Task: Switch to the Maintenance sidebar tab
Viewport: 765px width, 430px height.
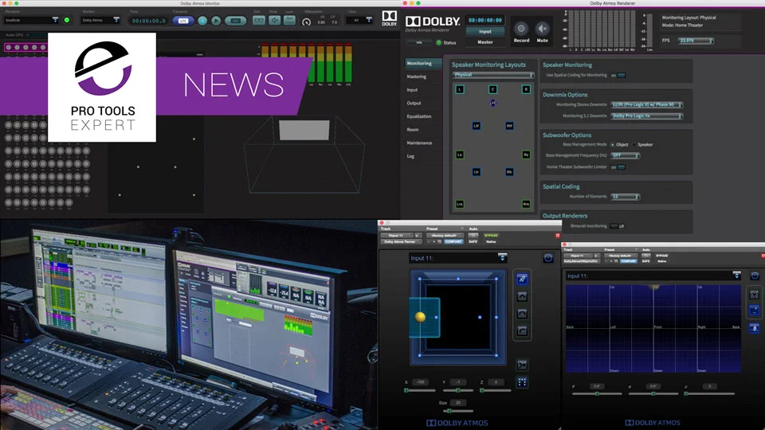Action: 419,143
